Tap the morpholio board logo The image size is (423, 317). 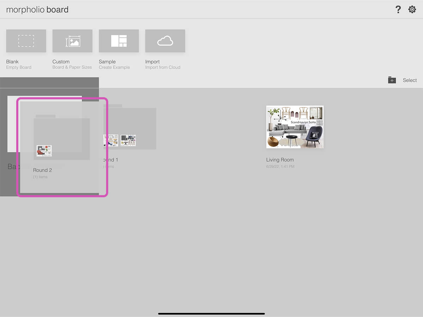37,10
